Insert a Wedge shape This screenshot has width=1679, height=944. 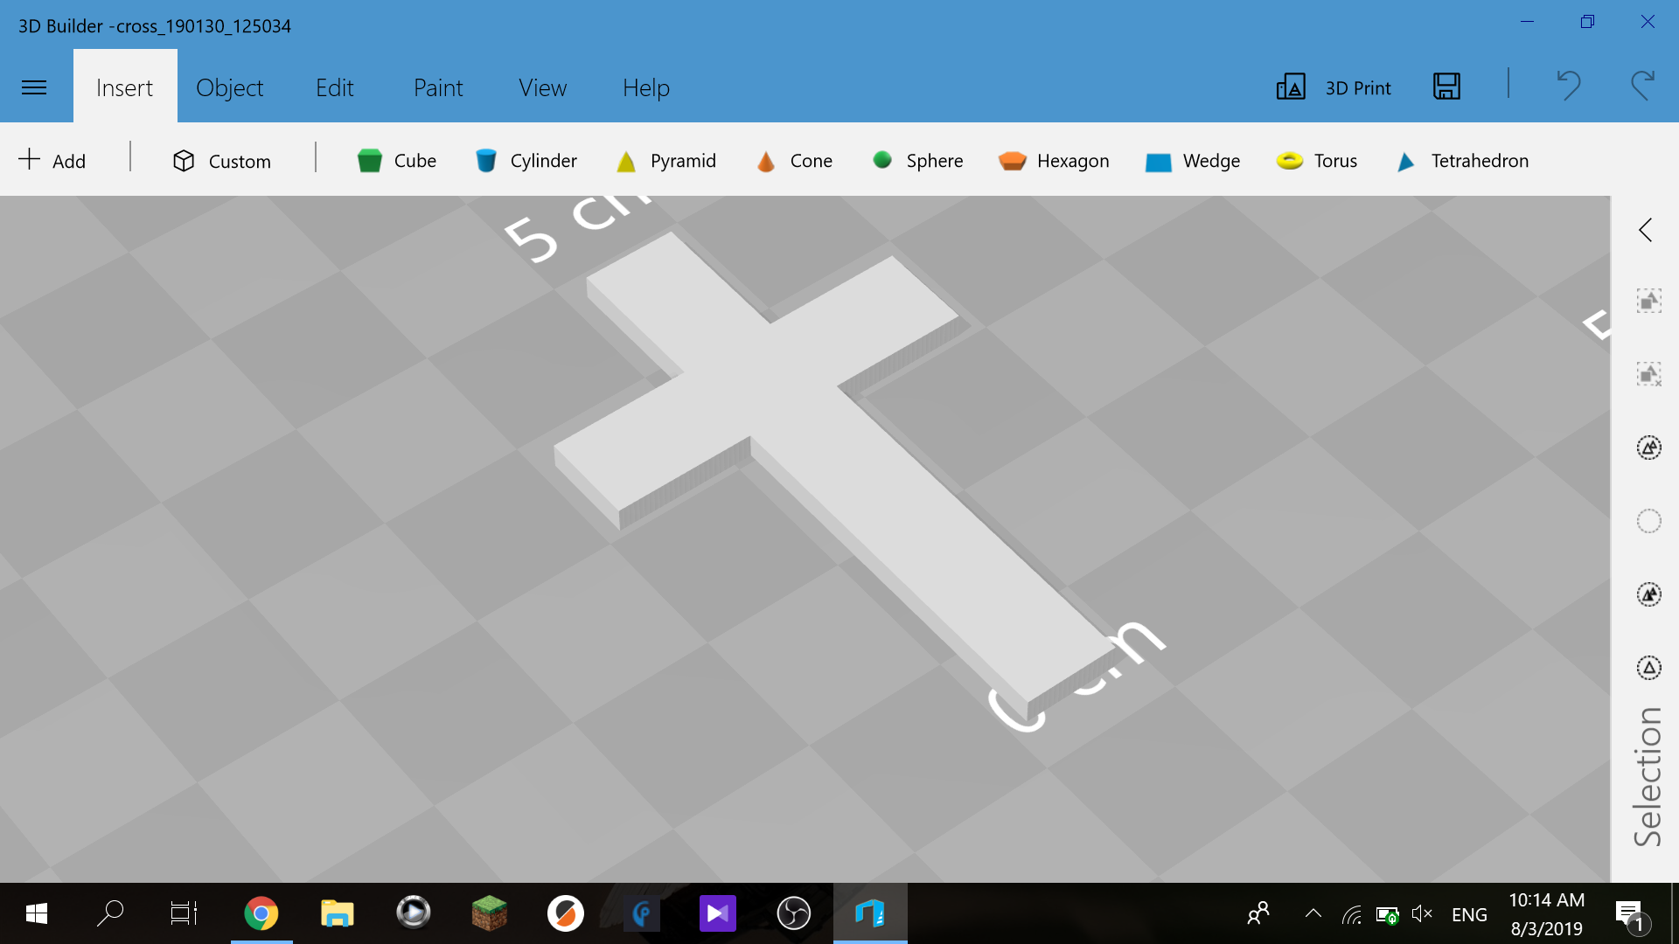1193,161
